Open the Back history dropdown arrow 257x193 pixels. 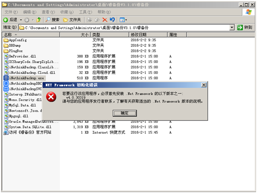pyautogui.click(x=21, y=20)
